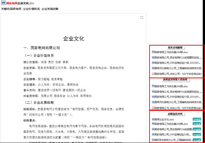Viewport: 205px width, 143px height.
Task: Click the Word icon of 国家电网工作动态第240期.doc under 喜欢此文档的人还喜欢
Action: coord(153,86)
